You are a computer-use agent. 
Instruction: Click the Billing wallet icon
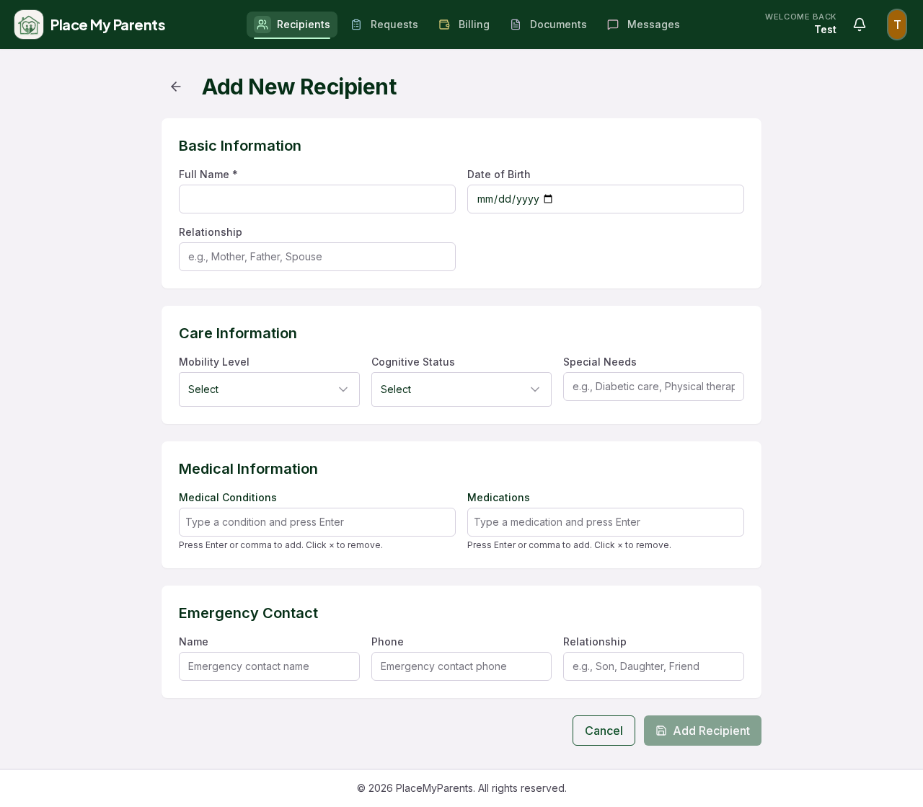pos(444,25)
